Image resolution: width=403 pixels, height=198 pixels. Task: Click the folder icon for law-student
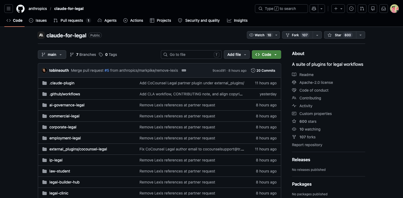[44, 171]
